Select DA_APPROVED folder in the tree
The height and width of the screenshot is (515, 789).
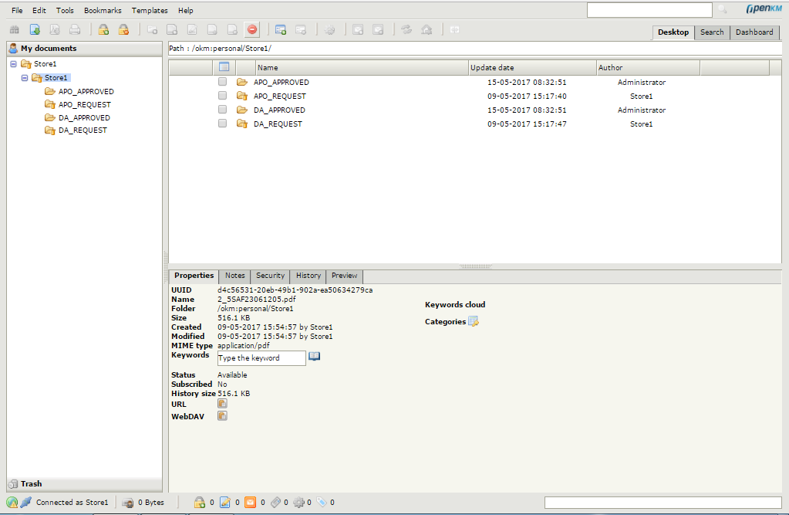(x=84, y=118)
